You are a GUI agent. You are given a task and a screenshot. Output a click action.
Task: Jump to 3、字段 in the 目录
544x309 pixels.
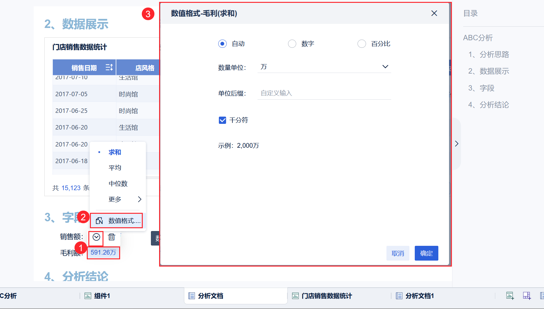(481, 88)
